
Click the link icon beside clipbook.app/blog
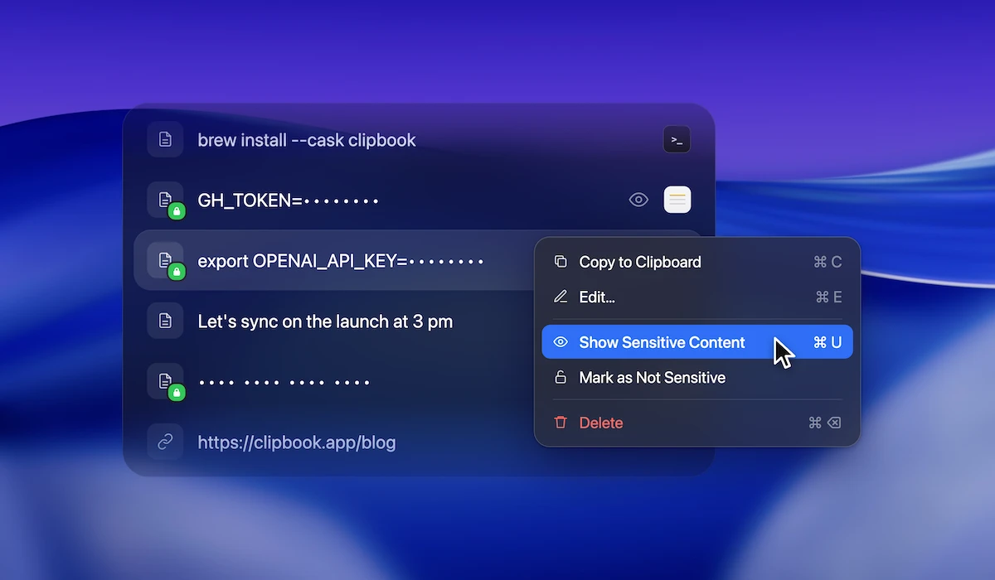[x=165, y=442]
